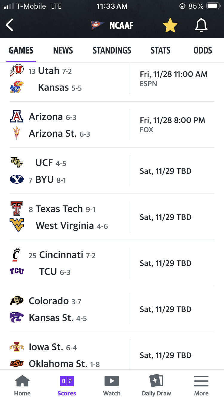Open the UCF vs BYU matchup
This screenshot has height=399, width=224.
(112, 171)
